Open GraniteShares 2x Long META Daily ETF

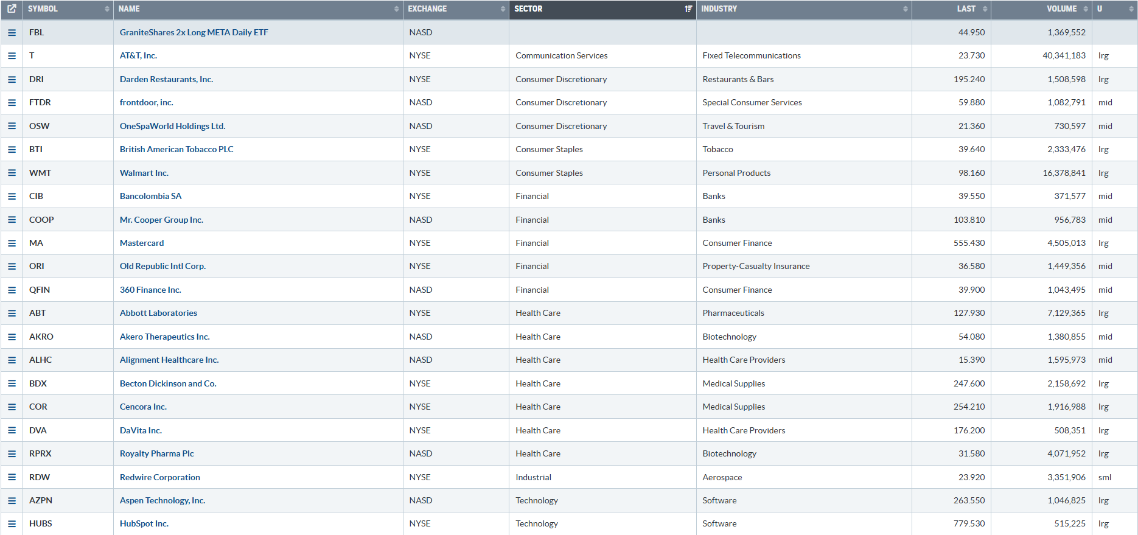[194, 33]
